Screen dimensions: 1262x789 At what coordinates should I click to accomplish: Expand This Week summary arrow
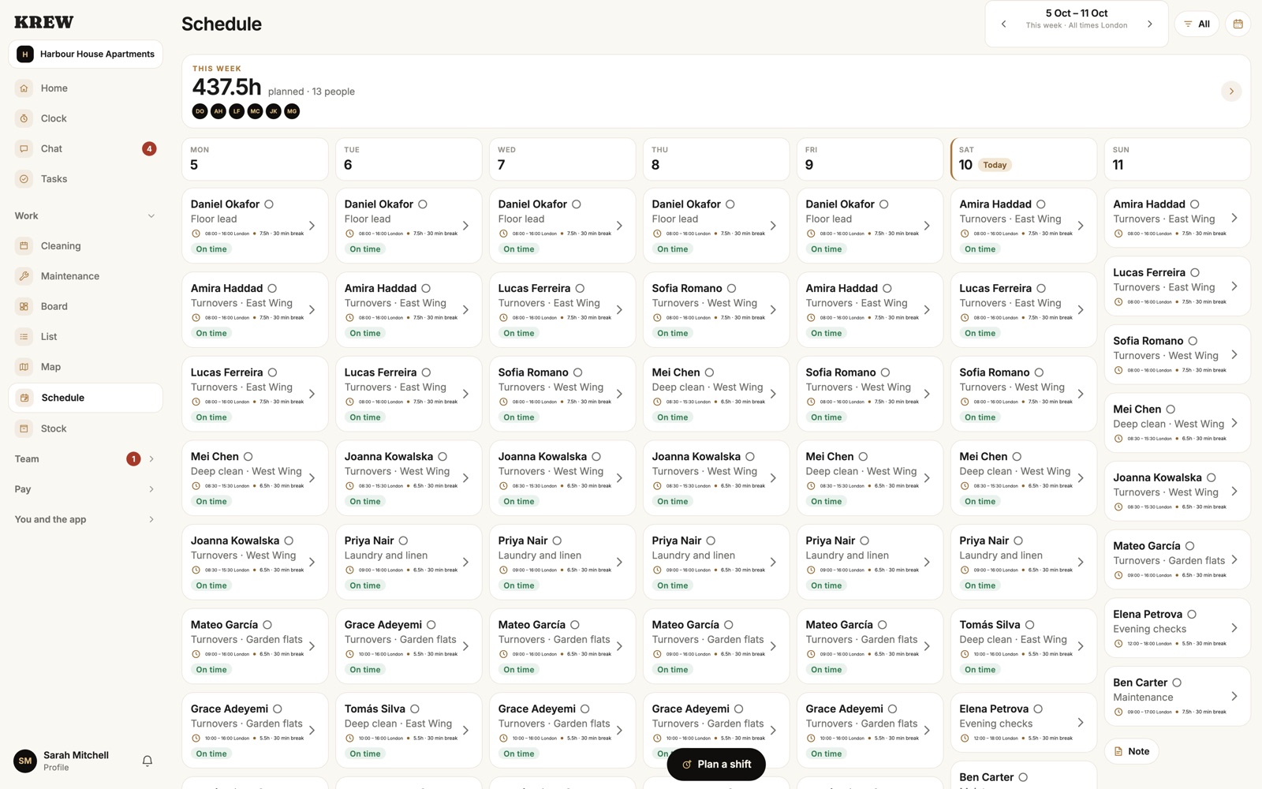(1231, 92)
